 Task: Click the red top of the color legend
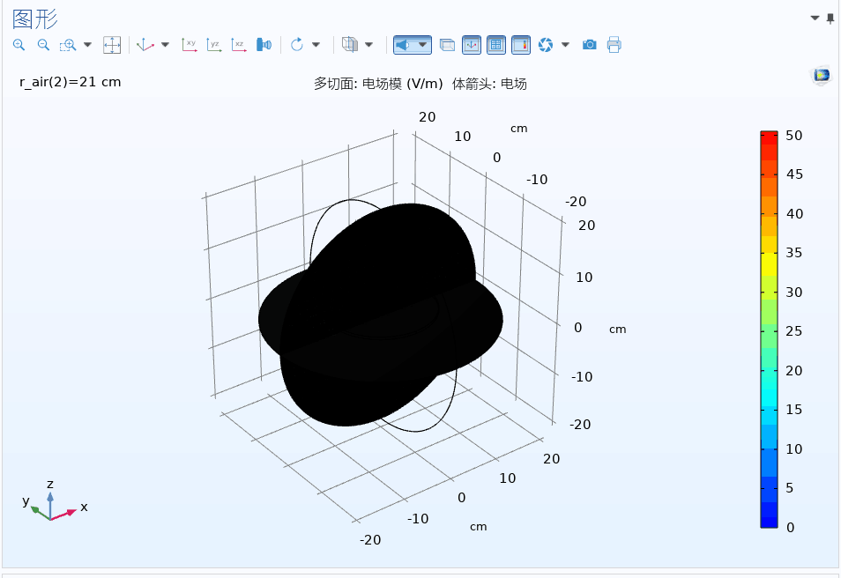tap(769, 138)
